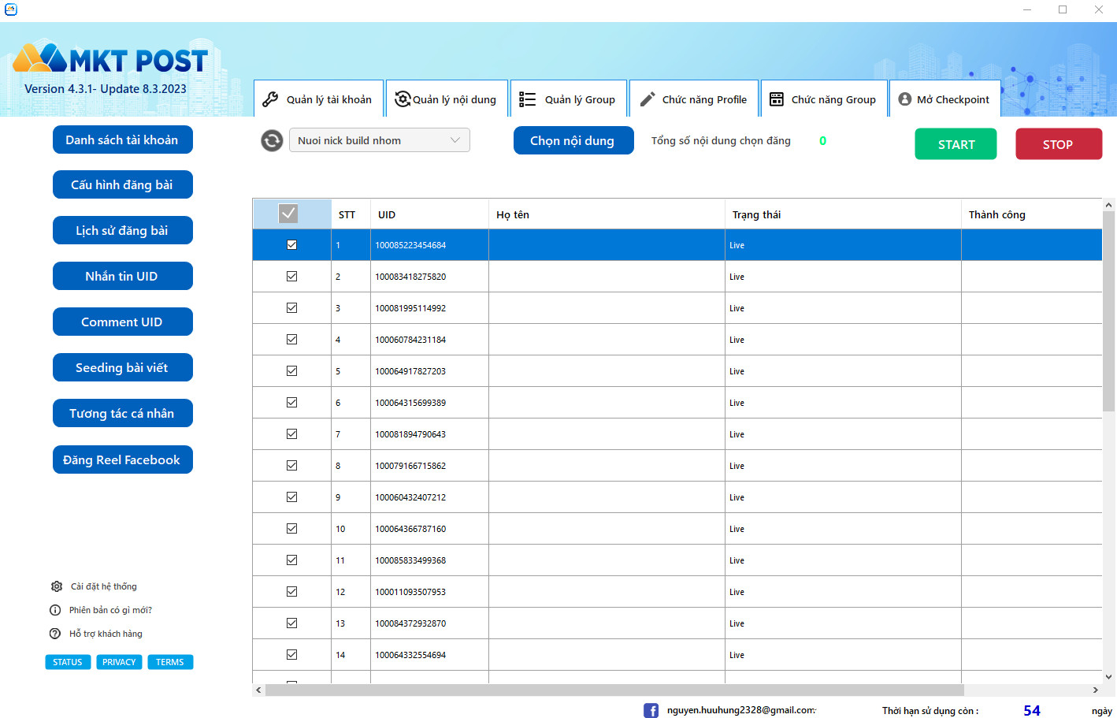The width and height of the screenshot is (1117, 718).
Task: Uncheck the row with UID 100083418275820
Action: 291,277
